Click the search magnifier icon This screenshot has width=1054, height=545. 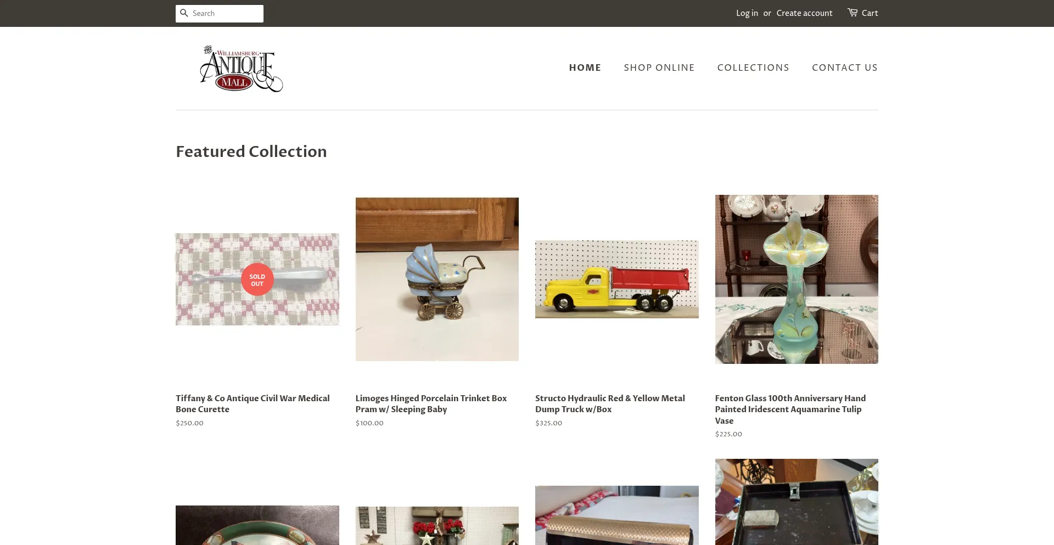tap(184, 13)
